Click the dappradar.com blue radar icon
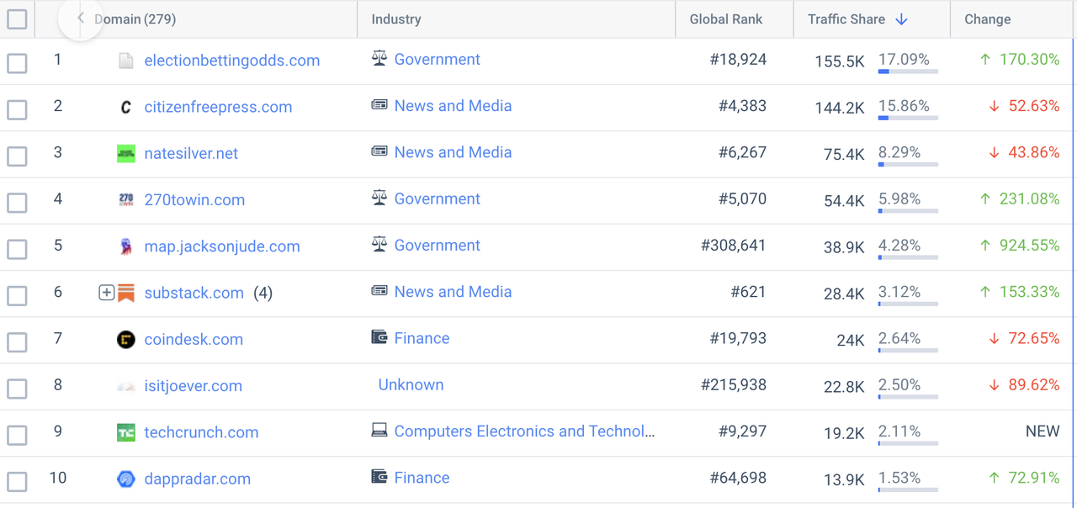Viewport: 1077px width, 508px height. coord(125,479)
